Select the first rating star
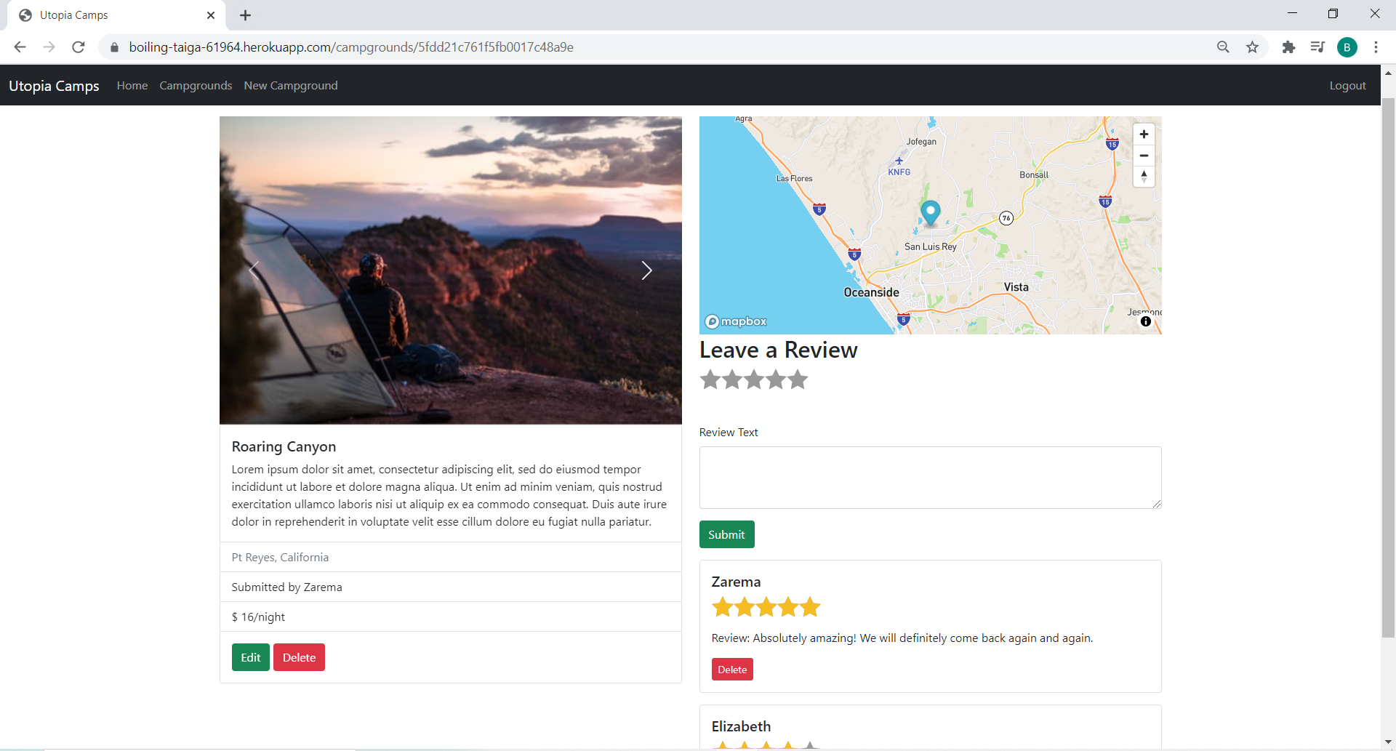The height and width of the screenshot is (751, 1396). (x=710, y=379)
